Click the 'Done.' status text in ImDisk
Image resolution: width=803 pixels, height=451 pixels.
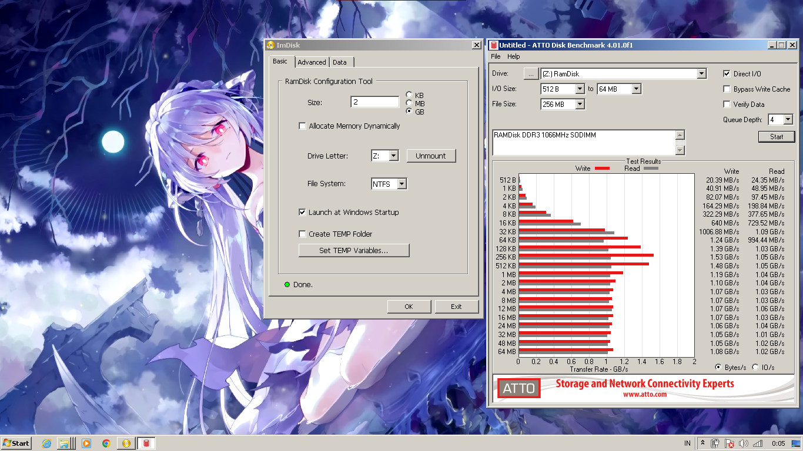click(303, 284)
